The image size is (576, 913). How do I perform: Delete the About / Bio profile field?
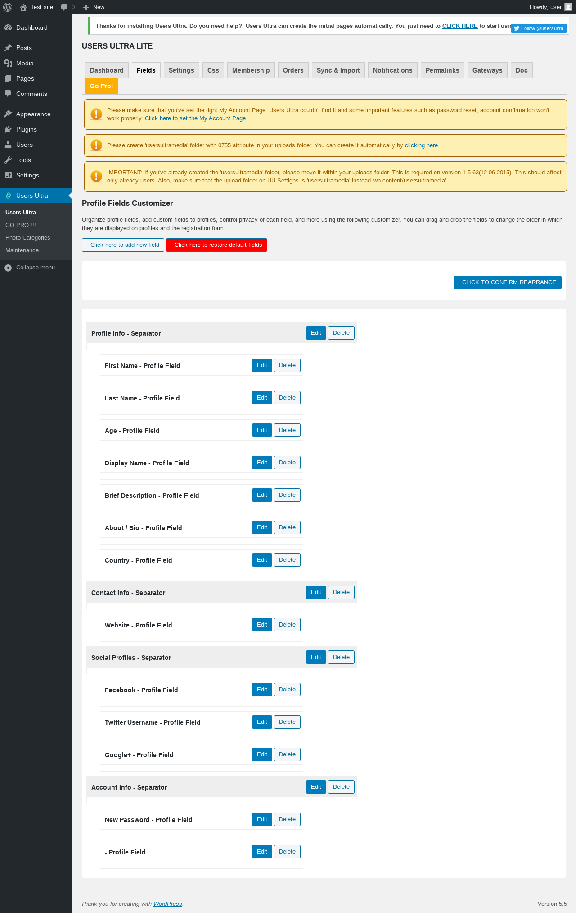coord(287,527)
